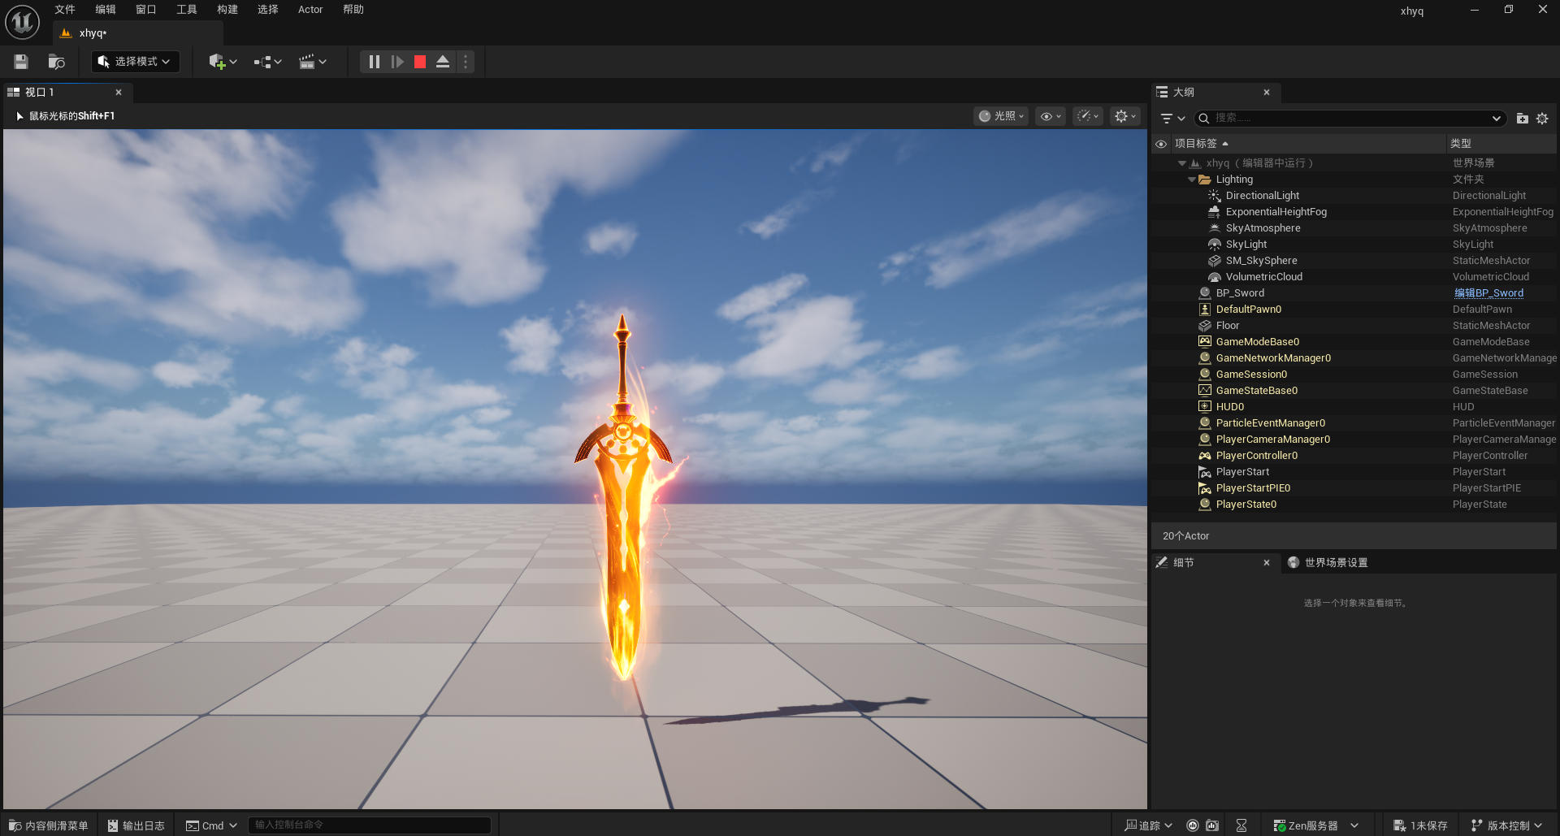1560x836 pixels.
Task: Click the HUD0 actor icon
Action: 1205,407
